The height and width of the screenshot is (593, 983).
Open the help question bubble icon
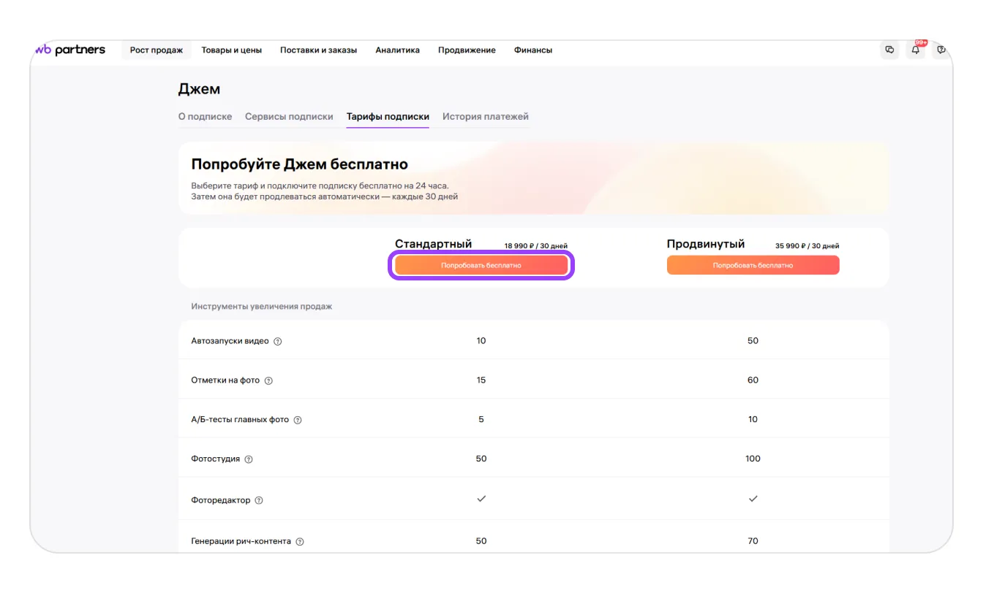click(x=941, y=50)
